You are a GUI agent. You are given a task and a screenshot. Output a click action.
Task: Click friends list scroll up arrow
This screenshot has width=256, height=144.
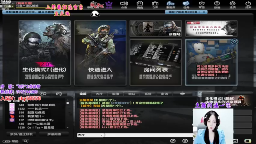[68, 100]
